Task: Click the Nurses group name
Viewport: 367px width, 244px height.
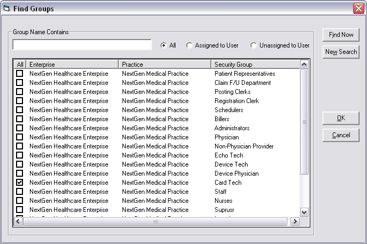Action: click(x=223, y=201)
